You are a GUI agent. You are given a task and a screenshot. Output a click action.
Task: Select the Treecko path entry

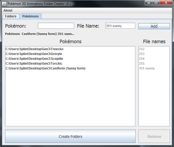click(x=35, y=49)
